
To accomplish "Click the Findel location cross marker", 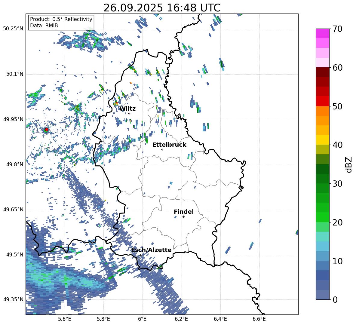I will pos(183,217).
